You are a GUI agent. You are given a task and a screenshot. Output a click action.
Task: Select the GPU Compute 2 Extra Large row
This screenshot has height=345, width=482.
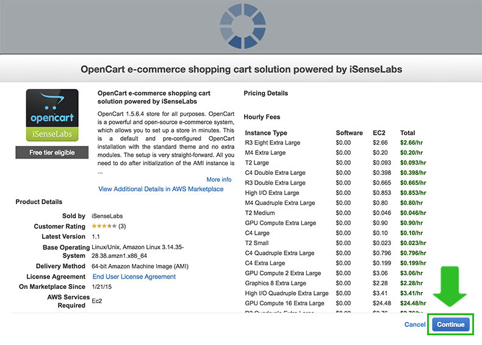[x=336, y=273]
